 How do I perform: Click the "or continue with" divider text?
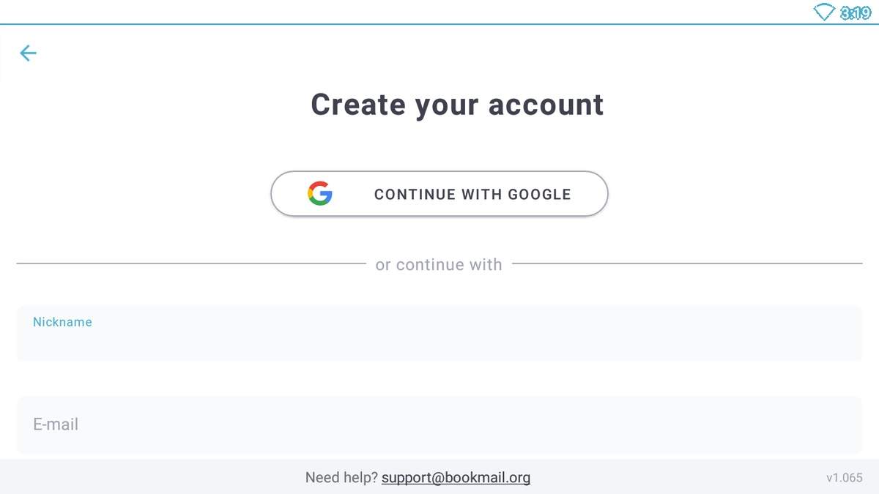tap(439, 264)
